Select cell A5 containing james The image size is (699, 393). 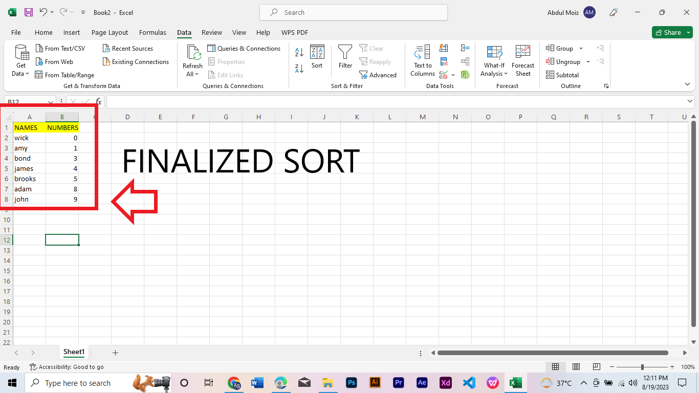[x=29, y=168]
